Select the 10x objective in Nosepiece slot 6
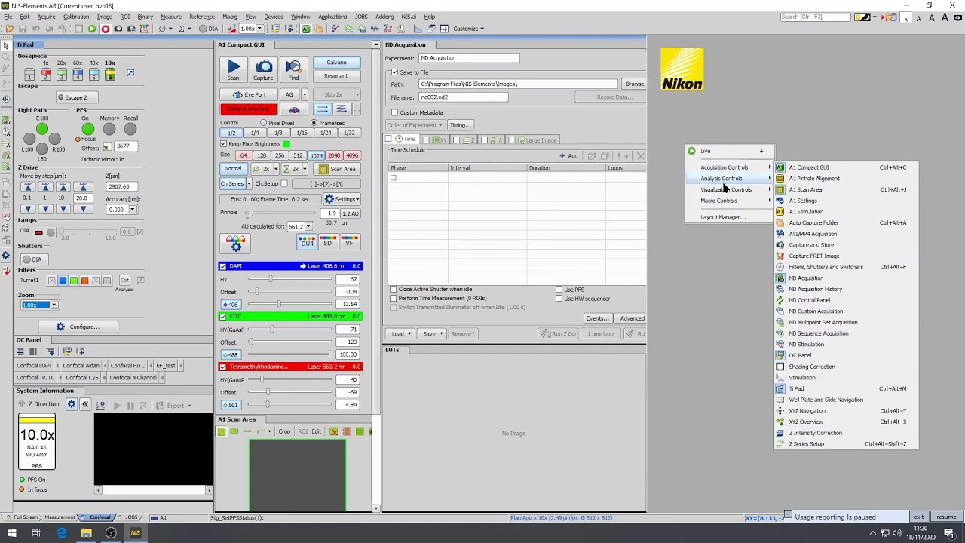This screenshot has width=965, height=543. (x=110, y=74)
